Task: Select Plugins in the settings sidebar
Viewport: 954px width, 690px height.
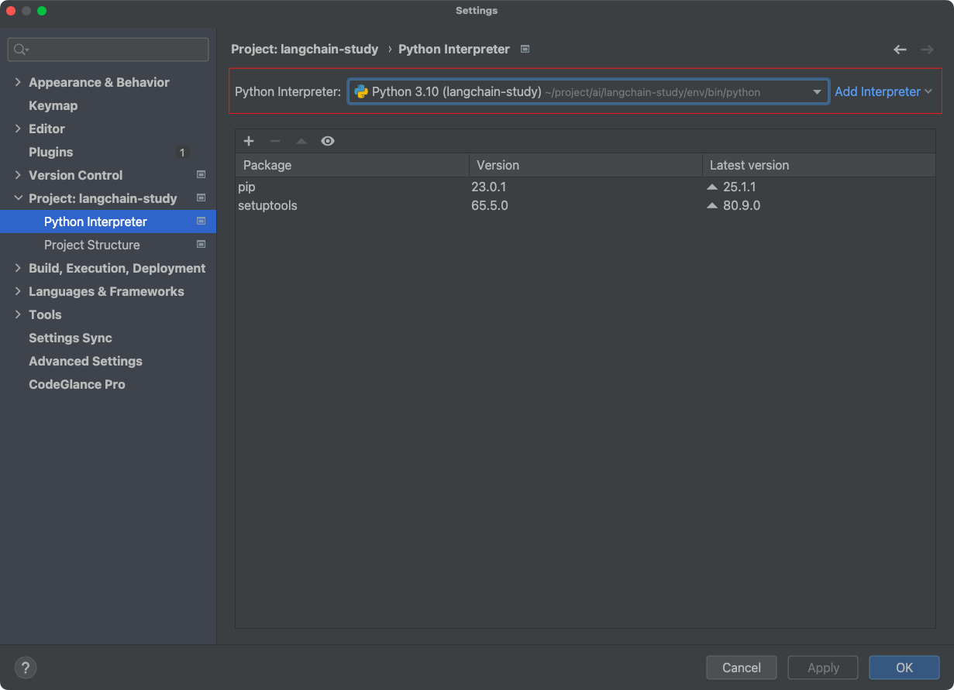Action: tap(51, 152)
